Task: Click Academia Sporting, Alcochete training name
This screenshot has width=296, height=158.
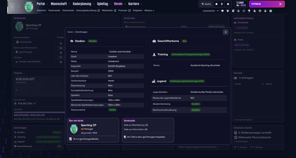Action: tap(205, 65)
